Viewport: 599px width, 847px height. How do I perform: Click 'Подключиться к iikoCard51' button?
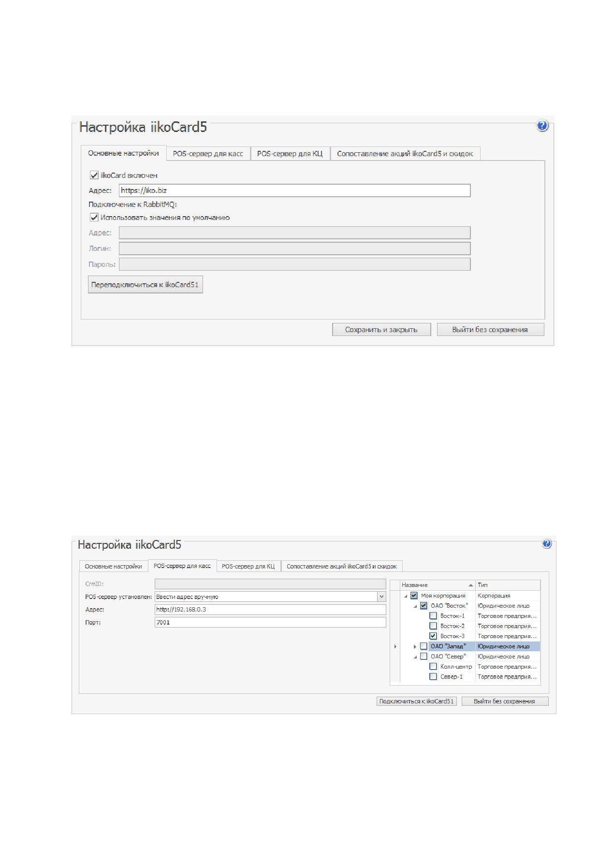point(417,701)
